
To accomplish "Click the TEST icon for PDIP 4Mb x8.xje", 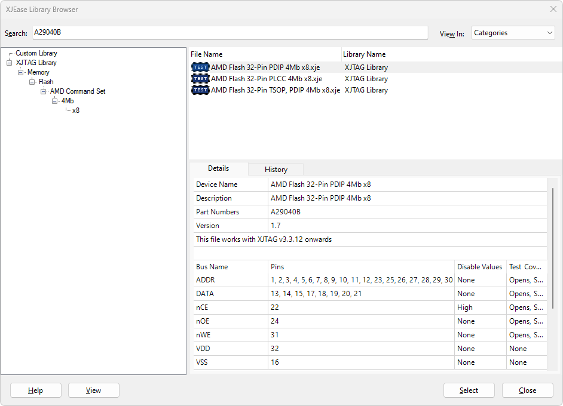I will coord(200,67).
